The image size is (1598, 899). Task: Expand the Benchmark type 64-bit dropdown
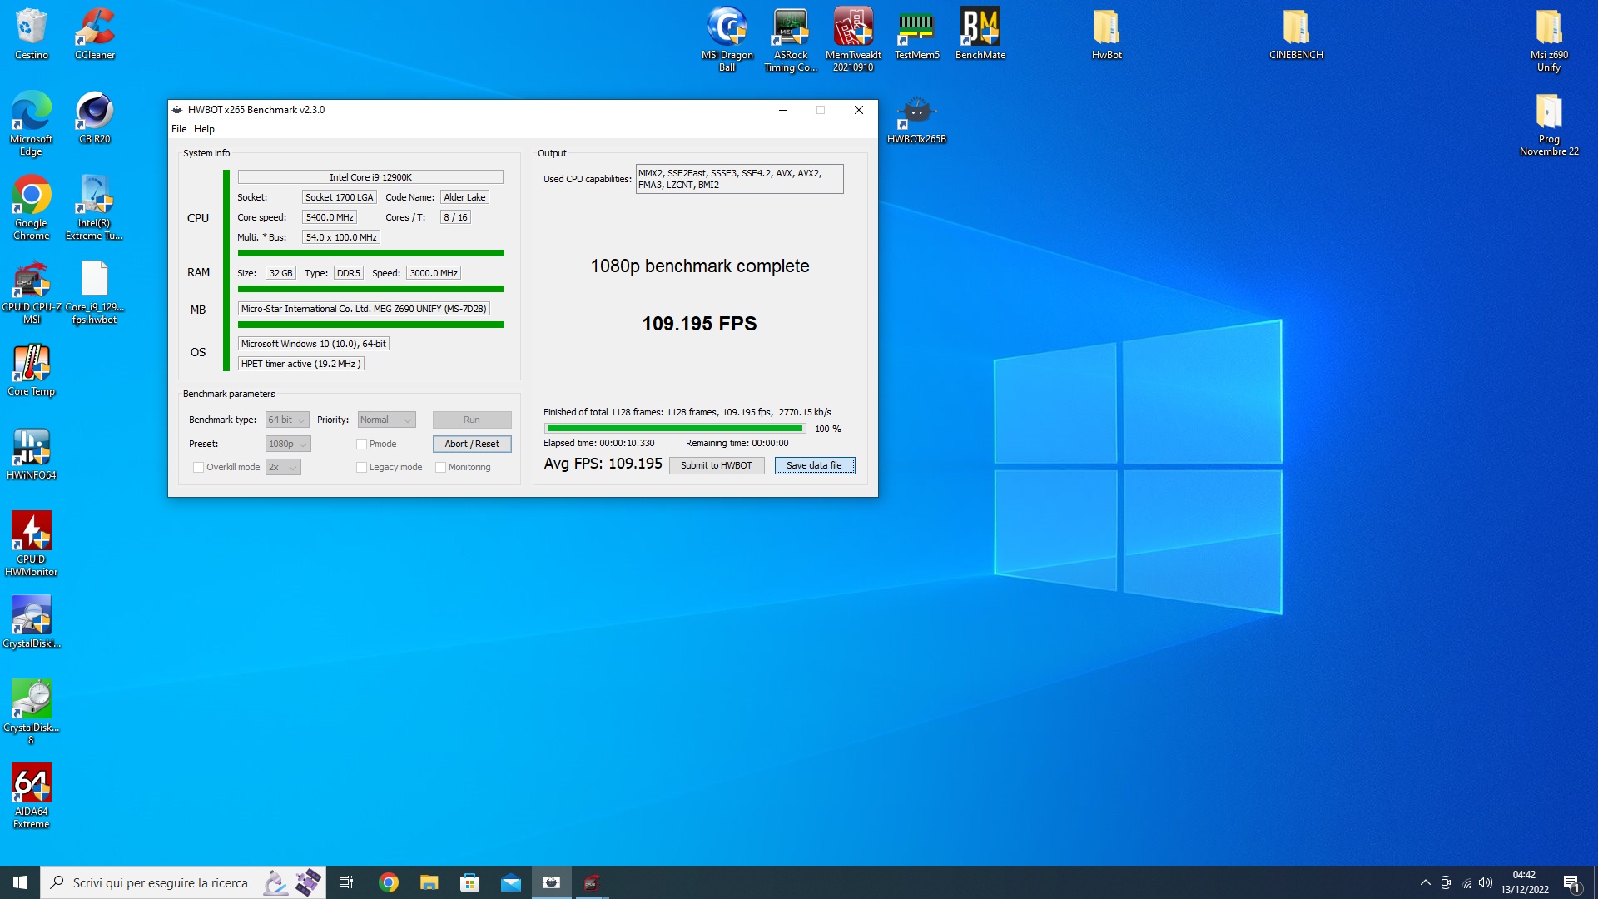287,420
